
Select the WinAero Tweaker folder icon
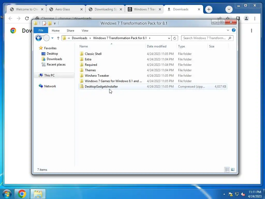point(82,75)
